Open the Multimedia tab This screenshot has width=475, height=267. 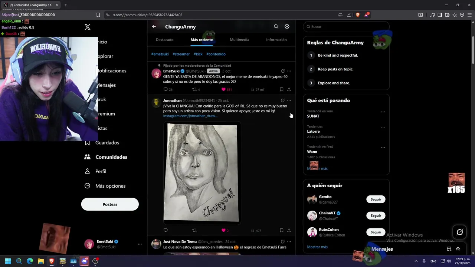(x=239, y=40)
